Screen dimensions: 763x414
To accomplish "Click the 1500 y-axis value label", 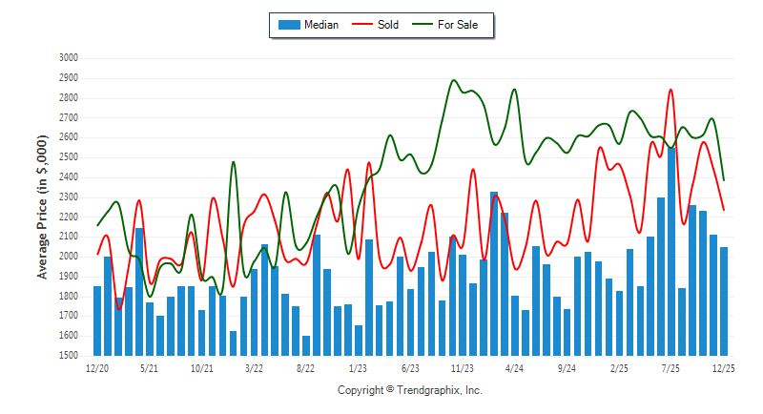I will 68,355.
